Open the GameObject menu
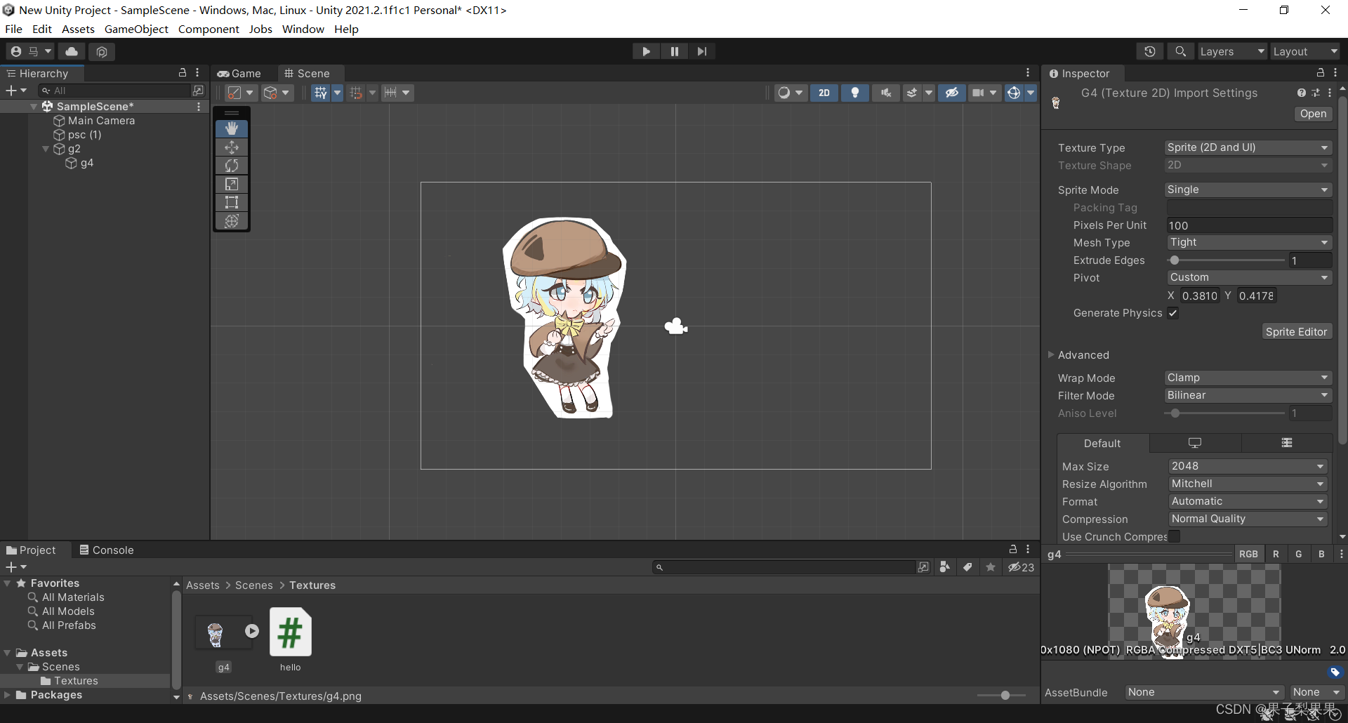 coord(136,29)
